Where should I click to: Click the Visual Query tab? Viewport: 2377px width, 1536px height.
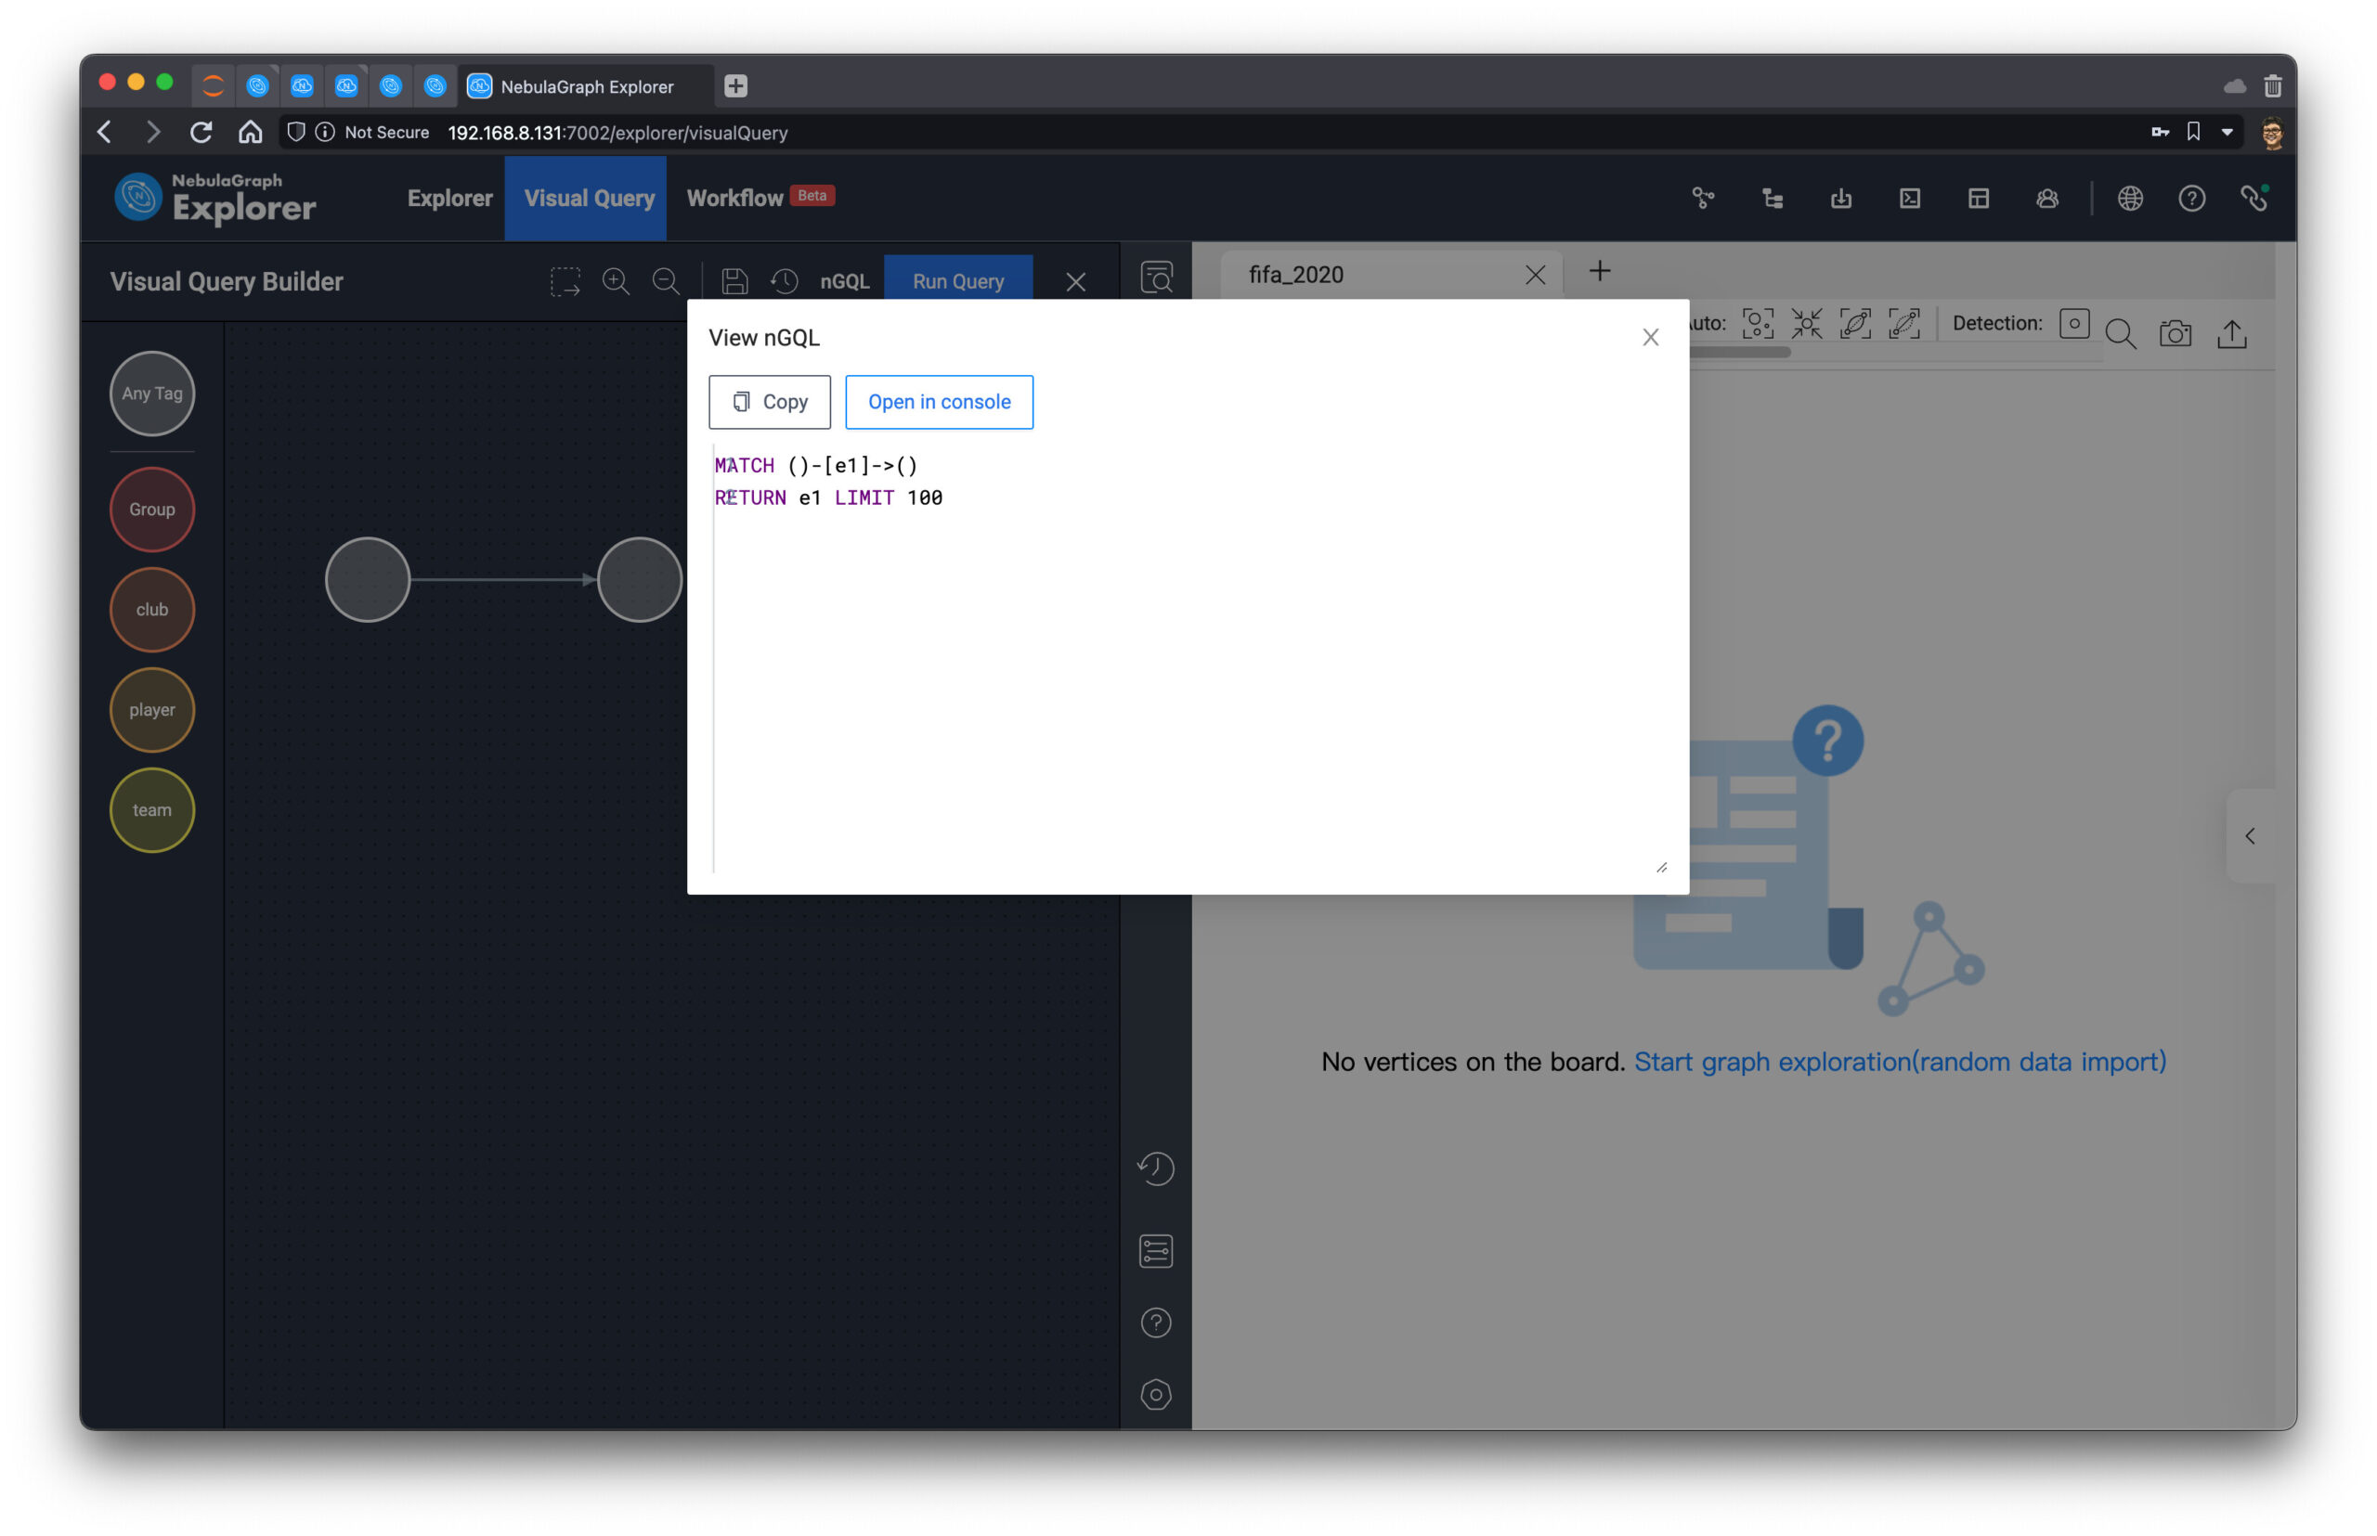pyautogui.click(x=589, y=198)
